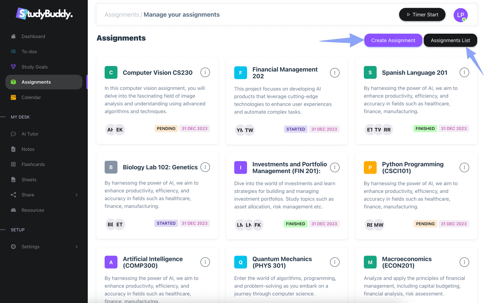Viewport: 486px width, 303px height.
Task: Go to Dashboard in sidebar
Action: click(x=33, y=36)
